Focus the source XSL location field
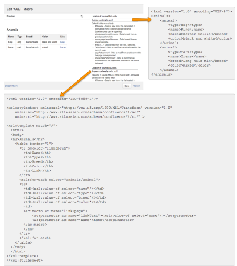 click(115, 72)
